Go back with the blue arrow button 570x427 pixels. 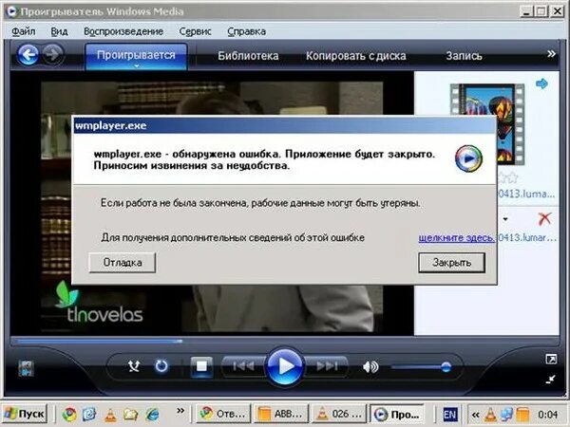point(28,55)
